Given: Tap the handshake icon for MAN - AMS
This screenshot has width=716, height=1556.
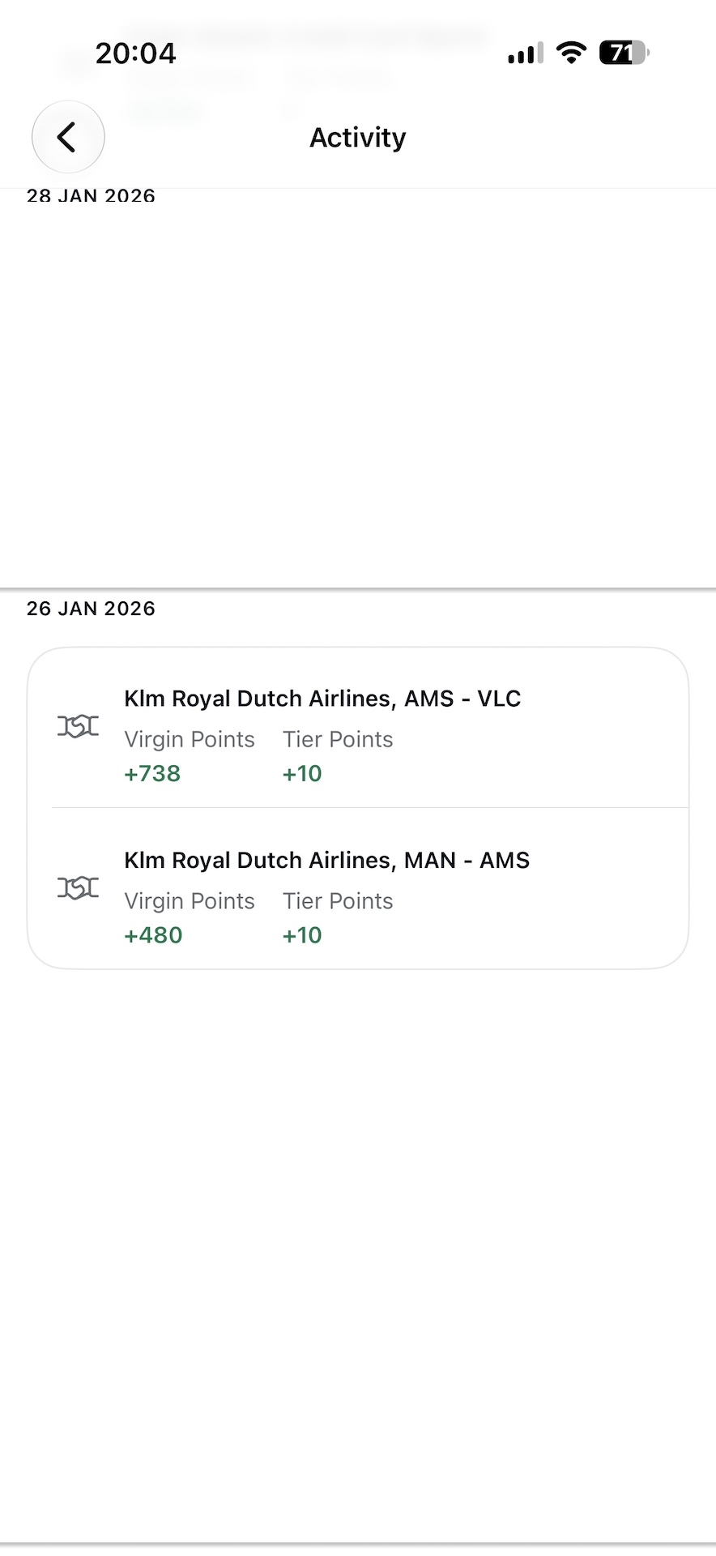Looking at the screenshot, I should click(79, 887).
